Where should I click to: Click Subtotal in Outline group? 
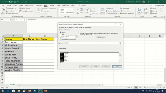pos(153,13)
